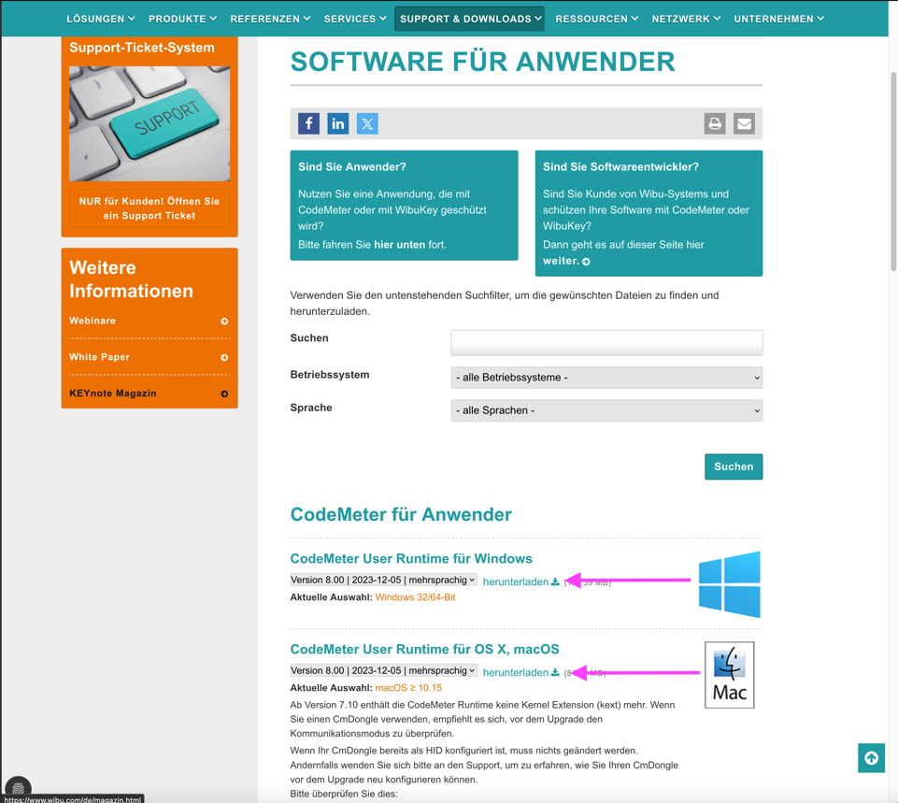The width and height of the screenshot is (898, 803).
Task: Click the 'macOS ≥ 10.15' text
Action: (x=408, y=687)
